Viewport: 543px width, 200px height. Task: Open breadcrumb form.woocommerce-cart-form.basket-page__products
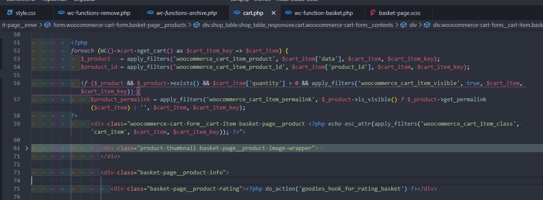coord(120,25)
